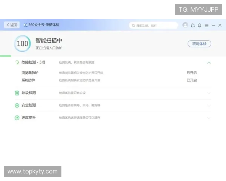The width and height of the screenshot is (226, 181).
Task: Expand the 安全检测 section chevron
Action: click(209, 106)
